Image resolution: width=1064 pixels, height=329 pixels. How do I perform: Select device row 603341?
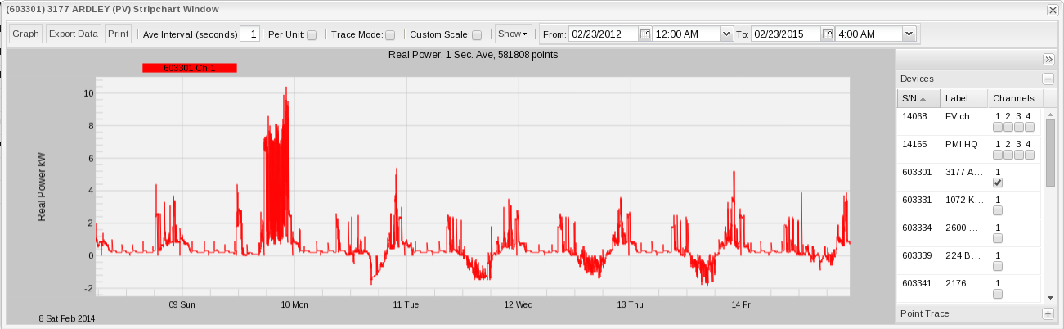pos(969,288)
